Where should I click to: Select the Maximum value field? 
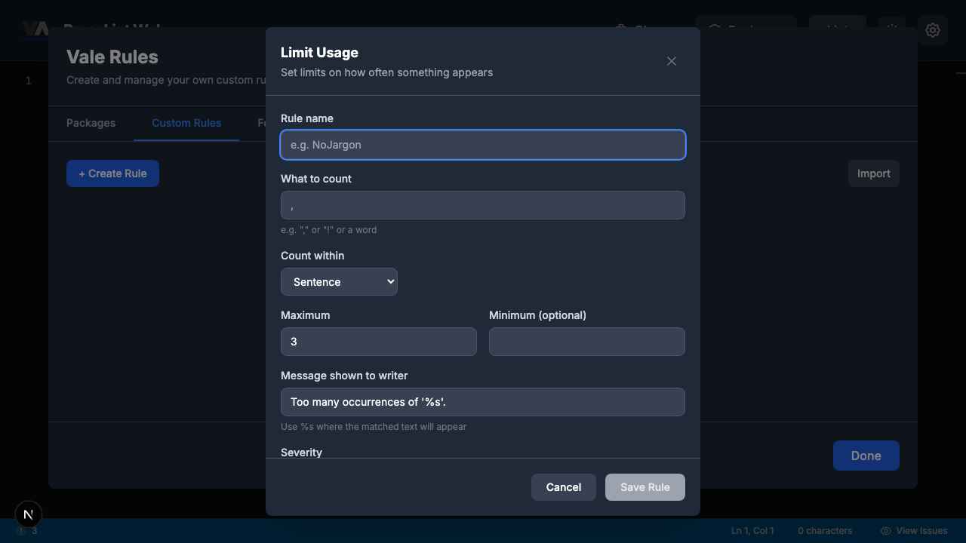[378, 342]
